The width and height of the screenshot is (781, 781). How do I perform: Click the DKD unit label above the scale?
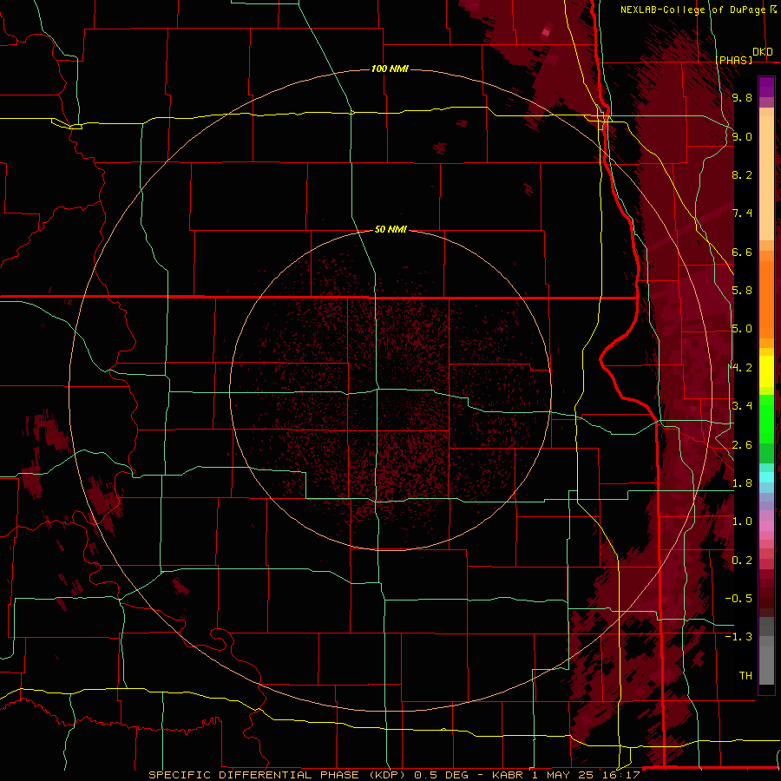point(763,52)
